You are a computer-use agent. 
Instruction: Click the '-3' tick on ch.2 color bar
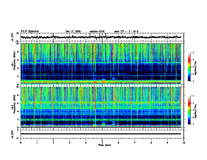pos(193,96)
